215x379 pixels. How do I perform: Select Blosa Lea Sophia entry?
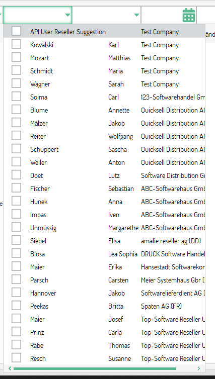click(104, 254)
